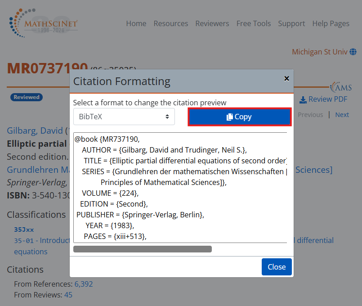362x306 pixels.
Task: Click the @book {MR737190, line
Action: pyautogui.click(x=107, y=139)
